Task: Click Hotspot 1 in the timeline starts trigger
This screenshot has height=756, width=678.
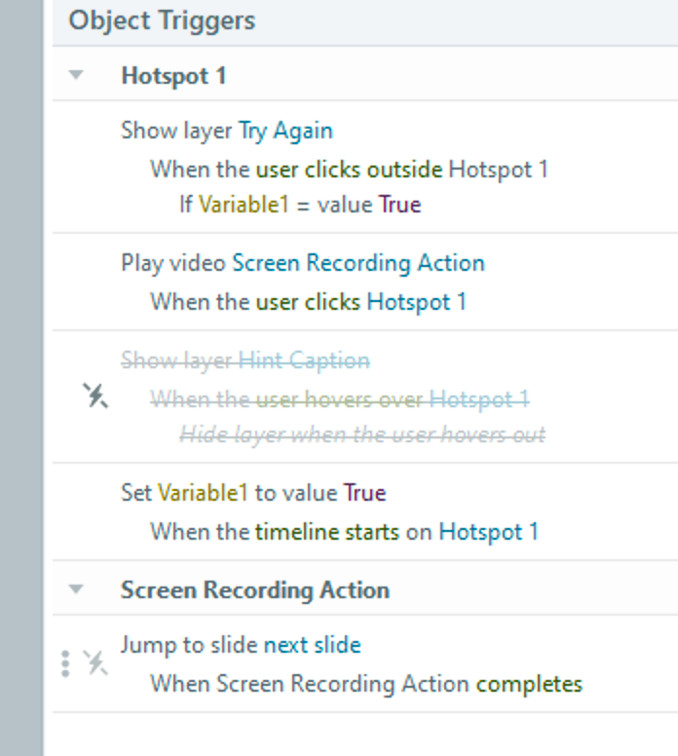Action: pos(488,532)
